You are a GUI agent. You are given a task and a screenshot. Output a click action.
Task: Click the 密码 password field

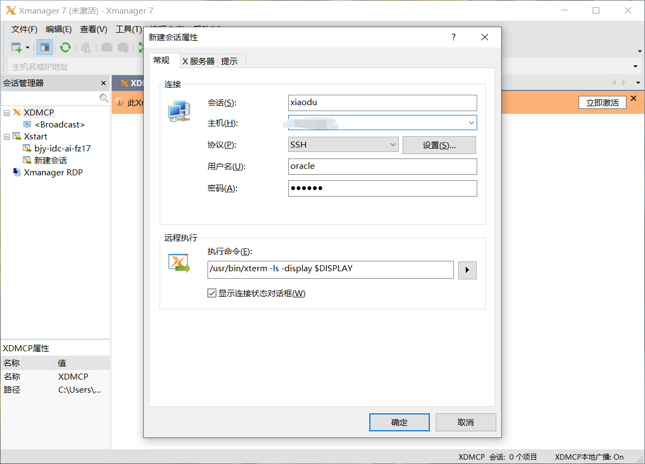point(382,188)
